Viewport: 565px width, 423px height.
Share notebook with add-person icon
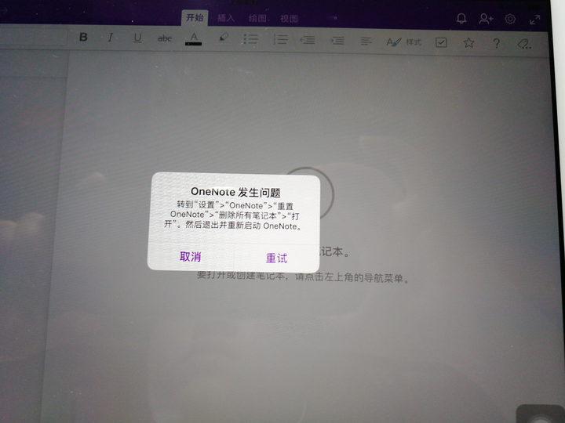[x=486, y=19]
